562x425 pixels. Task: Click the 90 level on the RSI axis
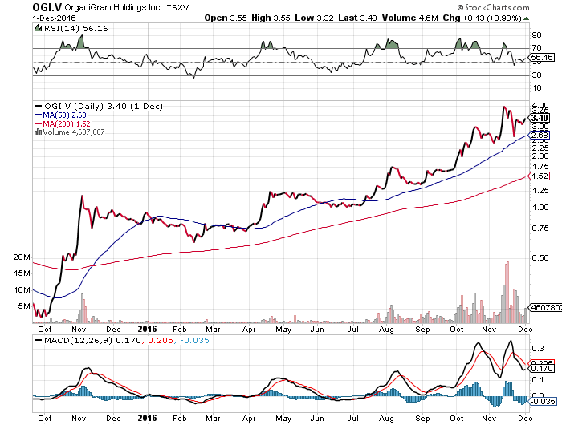pyautogui.click(x=536, y=35)
